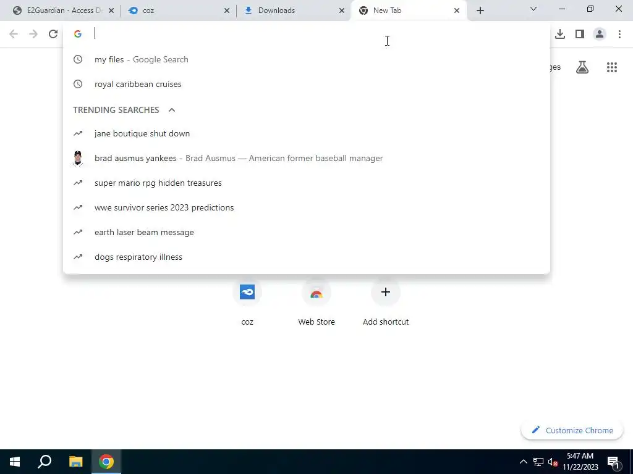Open Windows taskbar search
633x474 pixels.
45,462
